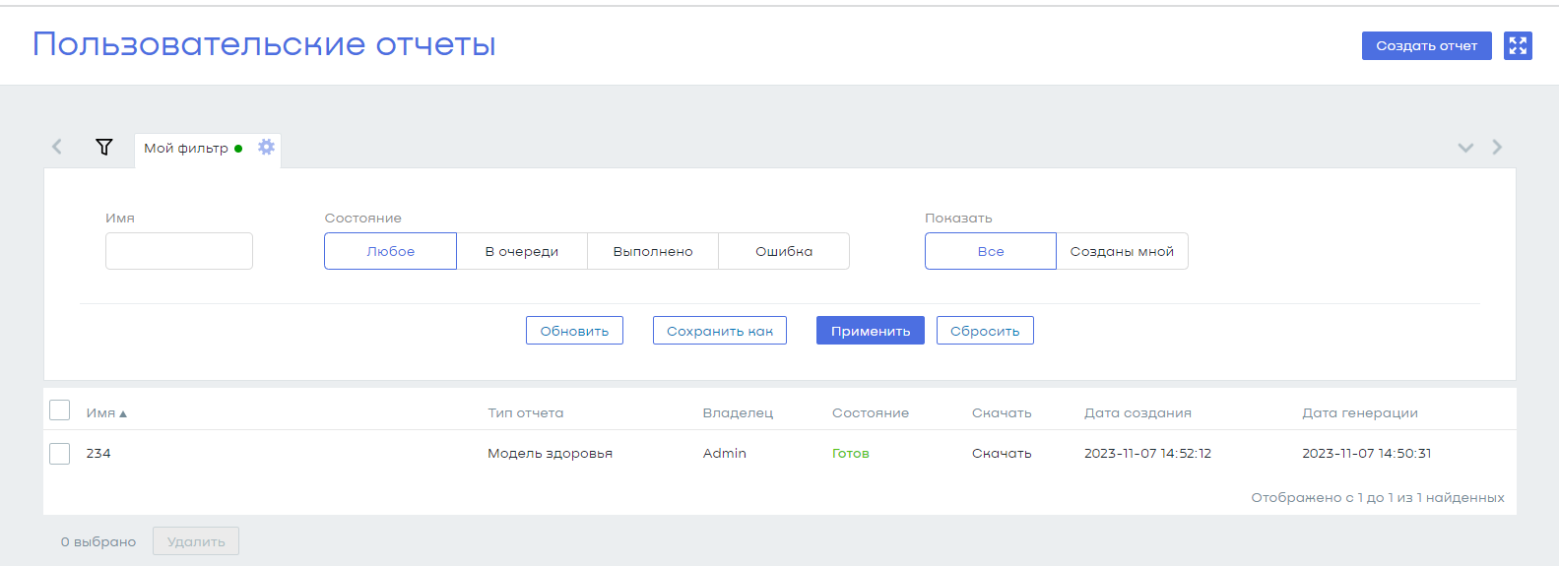
Task: Click the Готов status text
Action: pyautogui.click(x=851, y=454)
